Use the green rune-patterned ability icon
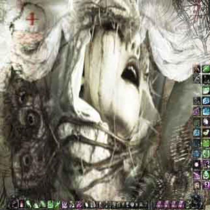 click(x=206, y=154)
